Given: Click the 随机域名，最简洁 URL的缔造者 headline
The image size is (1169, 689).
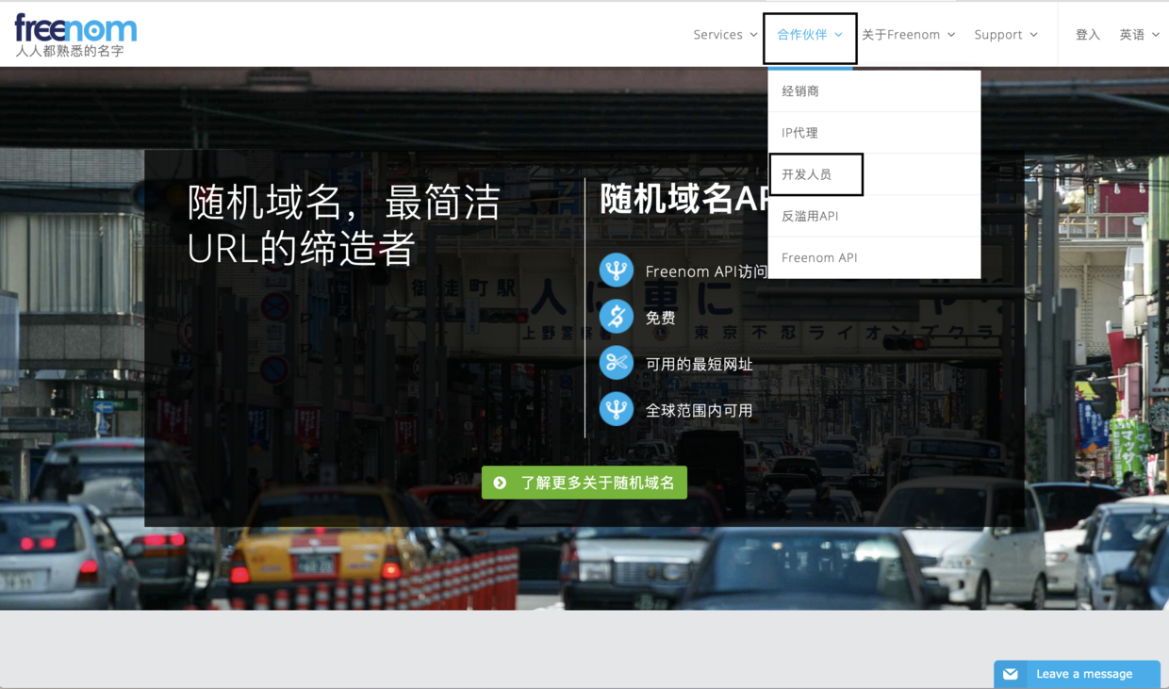Looking at the screenshot, I should pos(344,225).
